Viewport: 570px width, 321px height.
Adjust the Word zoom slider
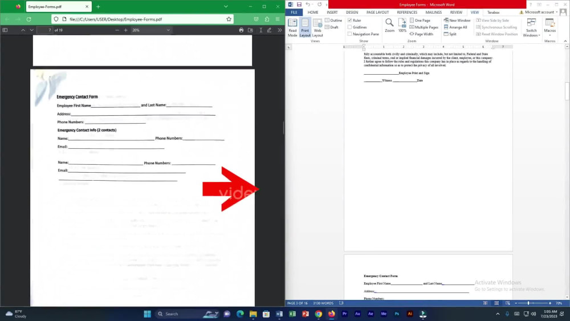coord(528,303)
